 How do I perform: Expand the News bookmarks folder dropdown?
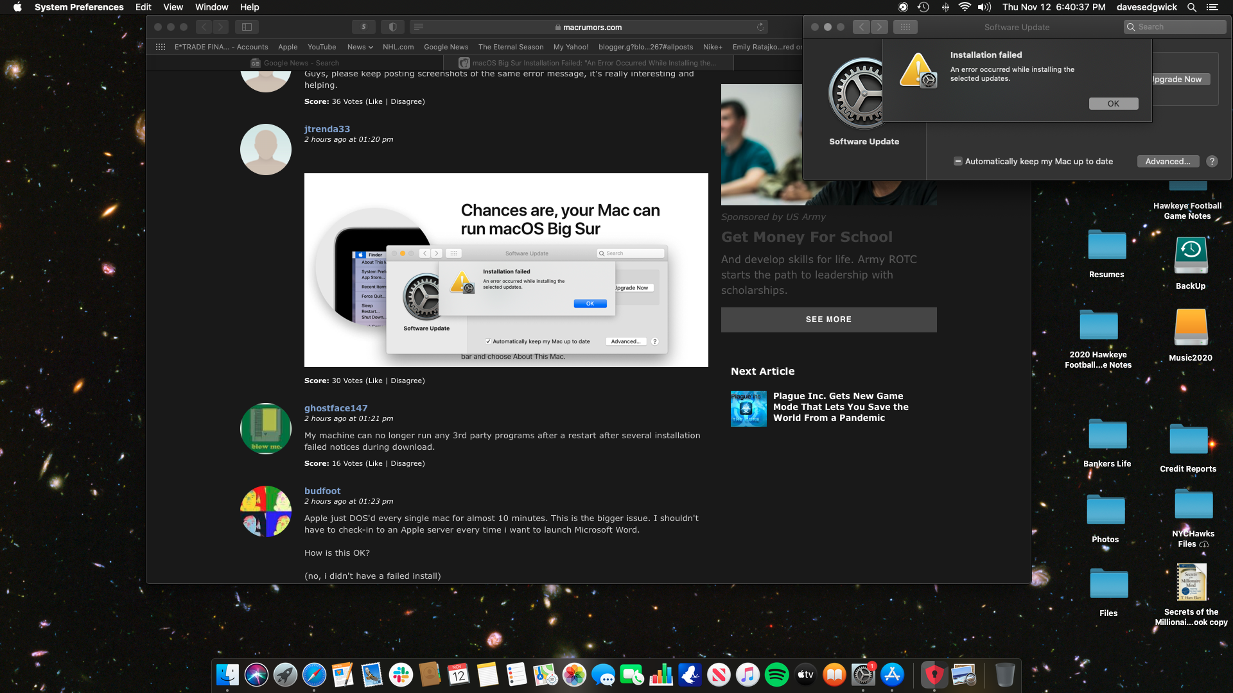(x=360, y=47)
